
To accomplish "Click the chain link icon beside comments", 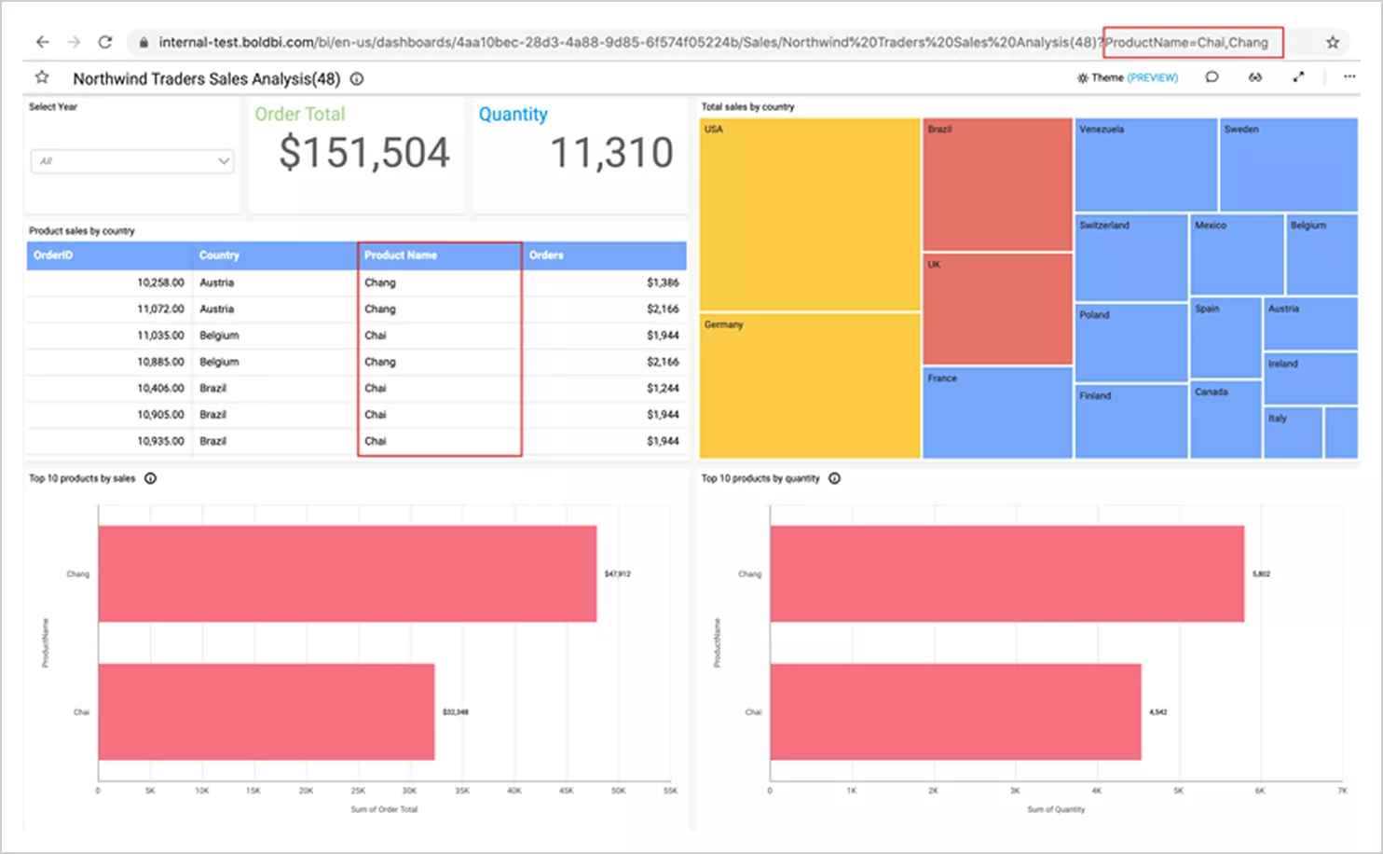I will coord(1255,77).
